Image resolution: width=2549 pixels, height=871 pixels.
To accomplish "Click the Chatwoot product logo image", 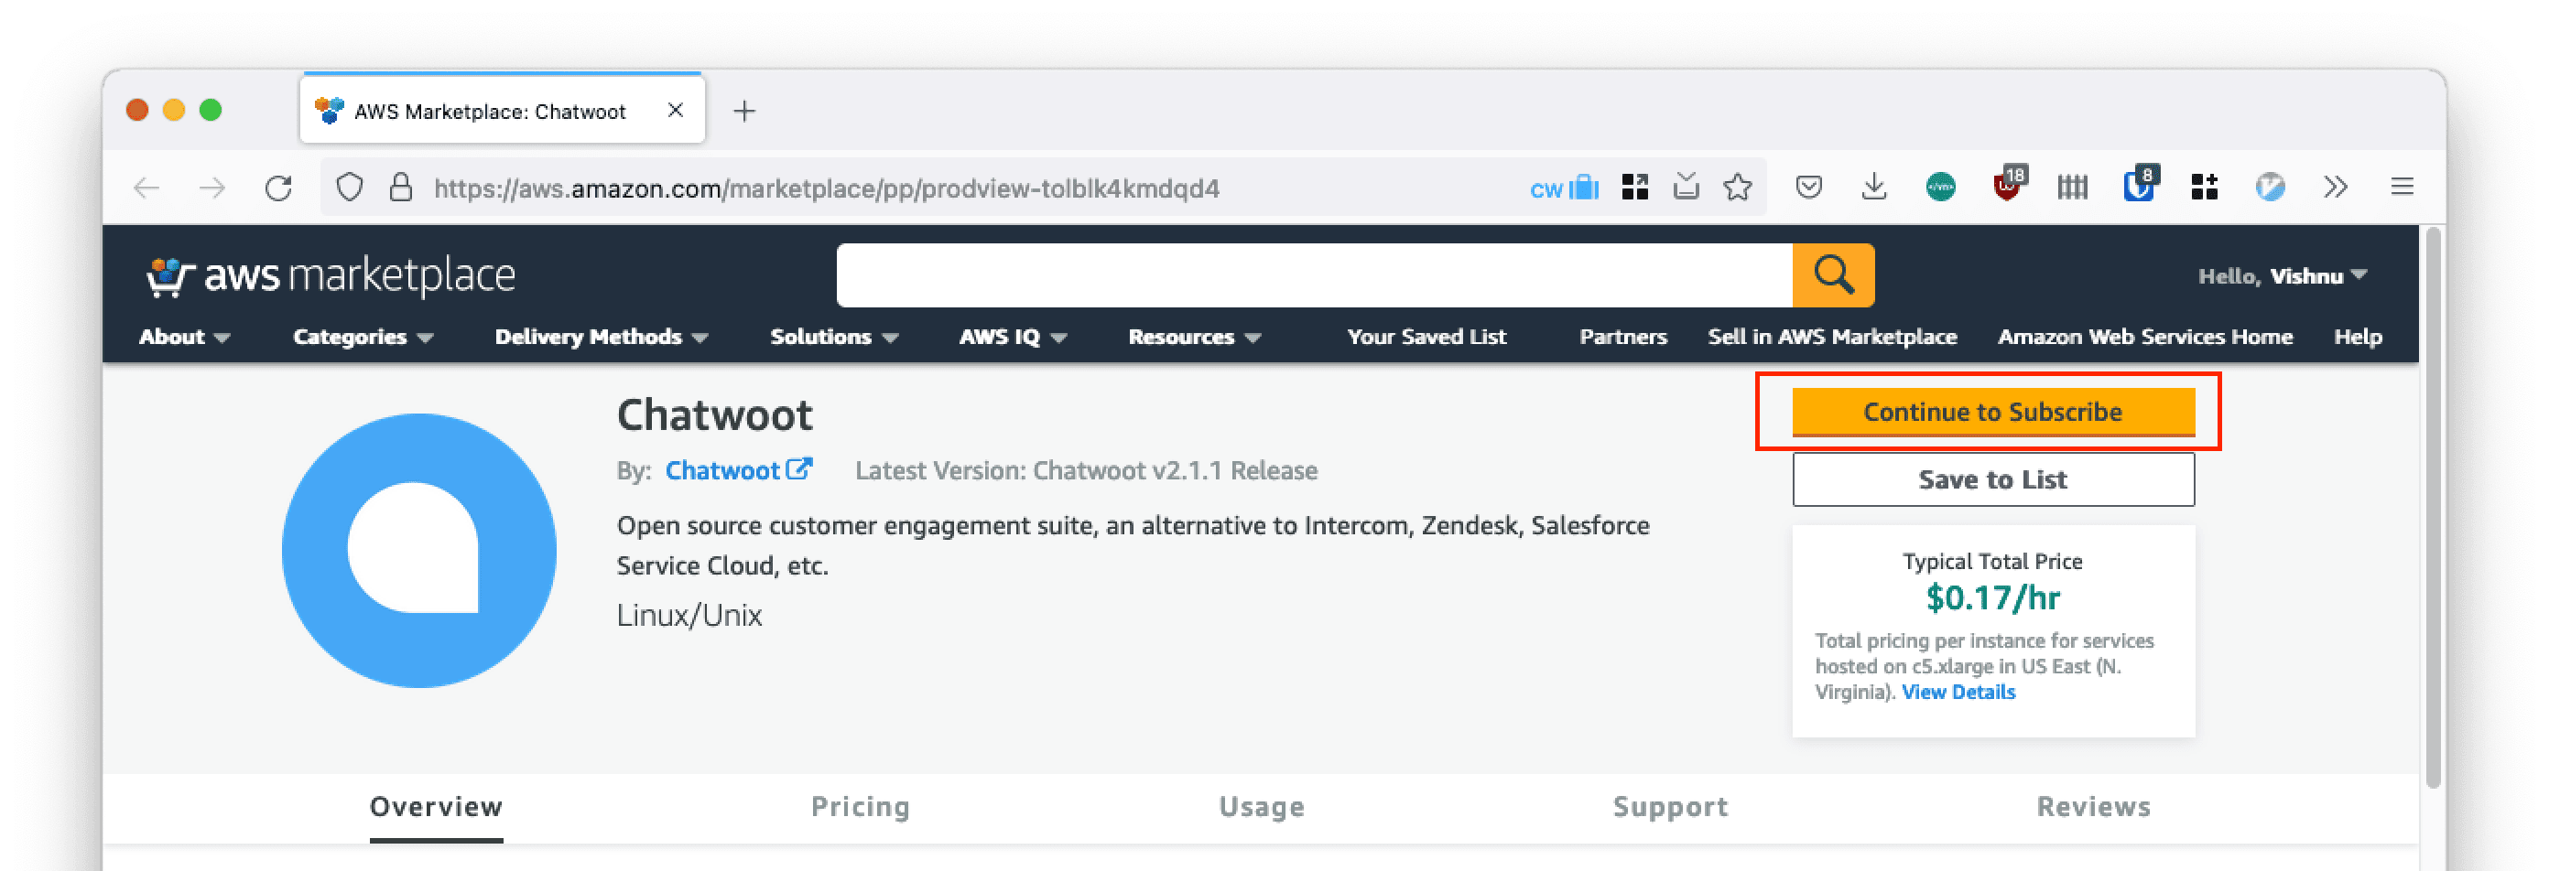I will tap(418, 551).
